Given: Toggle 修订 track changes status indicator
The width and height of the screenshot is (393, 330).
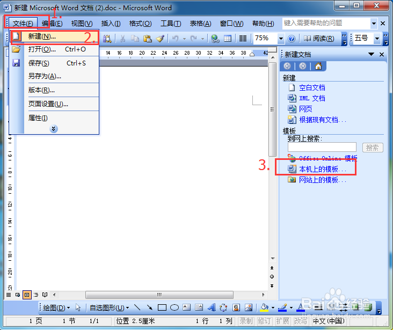Looking at the screenshot, I should 264,321.
